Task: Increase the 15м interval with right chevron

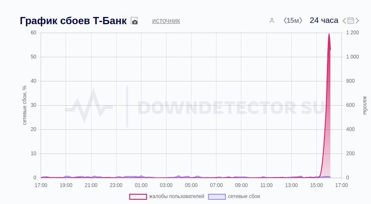Action: (x=301, y=20)
